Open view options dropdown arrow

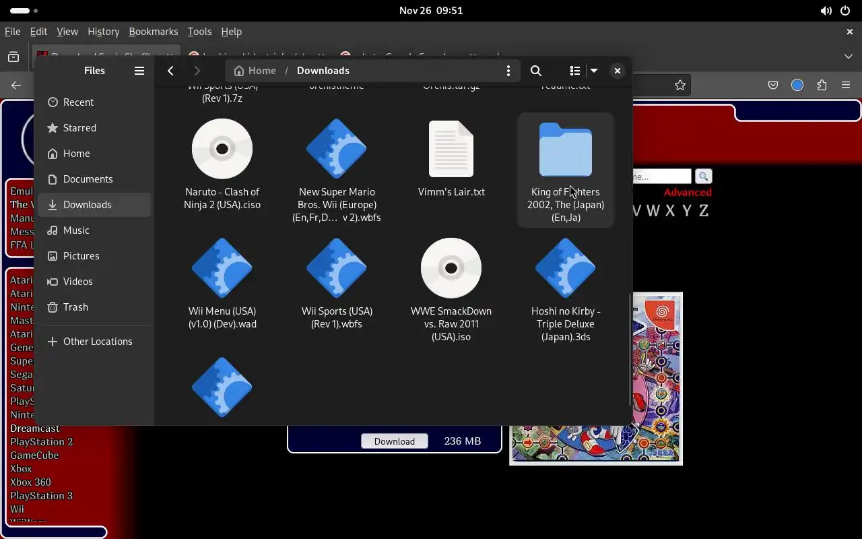pos(594,71)
